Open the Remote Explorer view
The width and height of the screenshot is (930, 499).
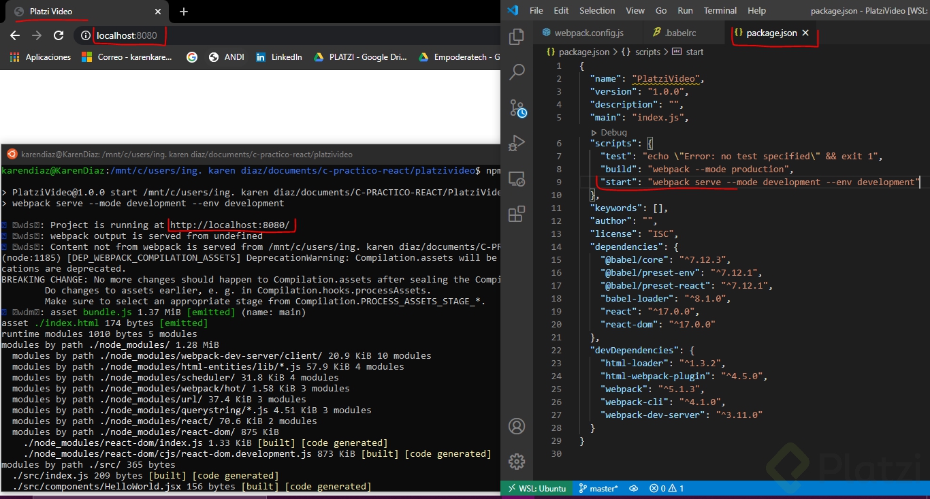[517, 179]
